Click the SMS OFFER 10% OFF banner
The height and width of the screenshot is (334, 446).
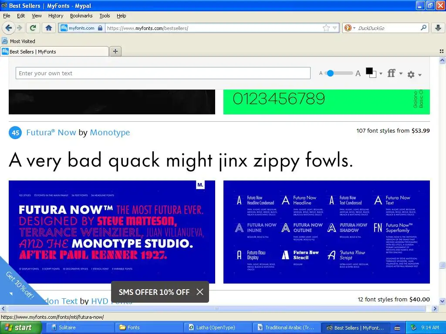tap(154, 292)
